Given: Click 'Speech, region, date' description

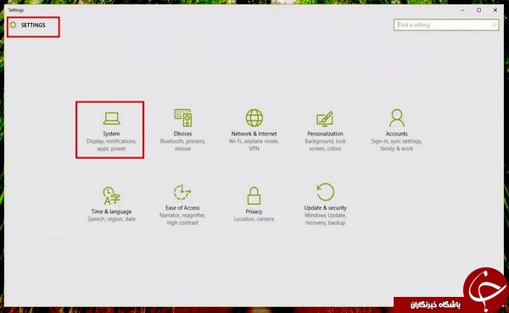Looking at the screenshot, I should tap(111, 219).
